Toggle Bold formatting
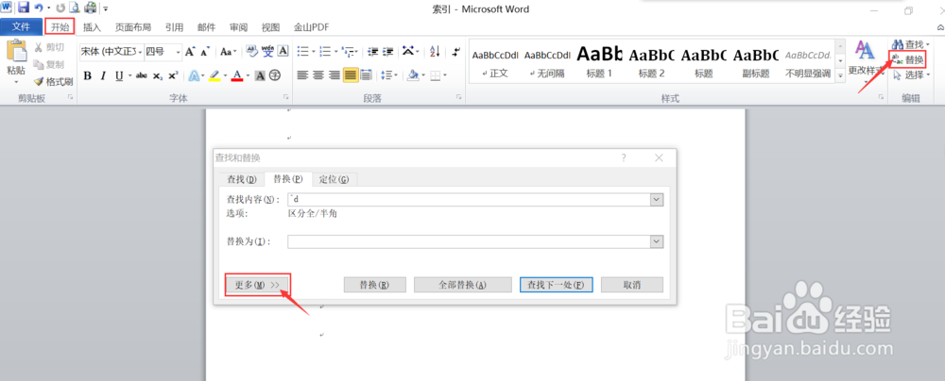The height and width of the screenshot is (381, 945). click(x=87, y=75)
